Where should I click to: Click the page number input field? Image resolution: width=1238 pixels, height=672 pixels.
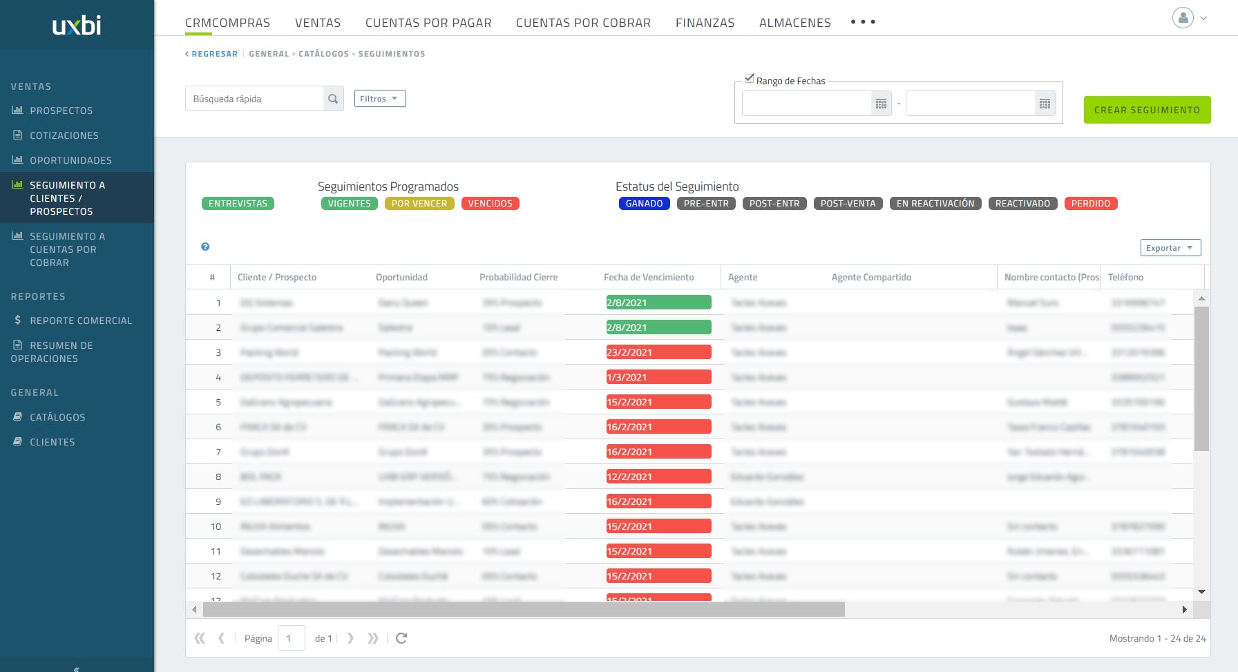[291, 638]
